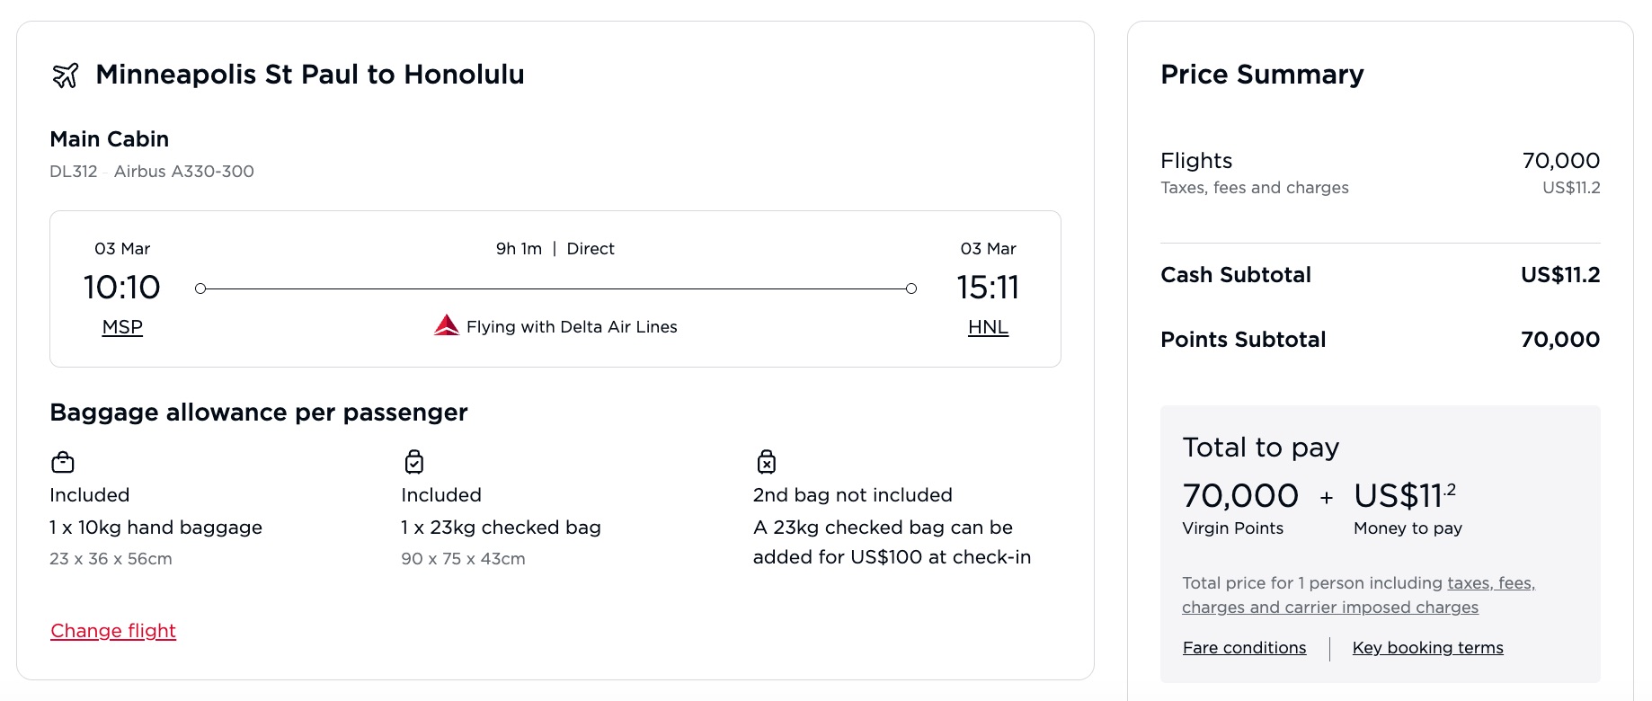Click the DL312 flight number text
The image size is (1652, 701).
point(74,171)
